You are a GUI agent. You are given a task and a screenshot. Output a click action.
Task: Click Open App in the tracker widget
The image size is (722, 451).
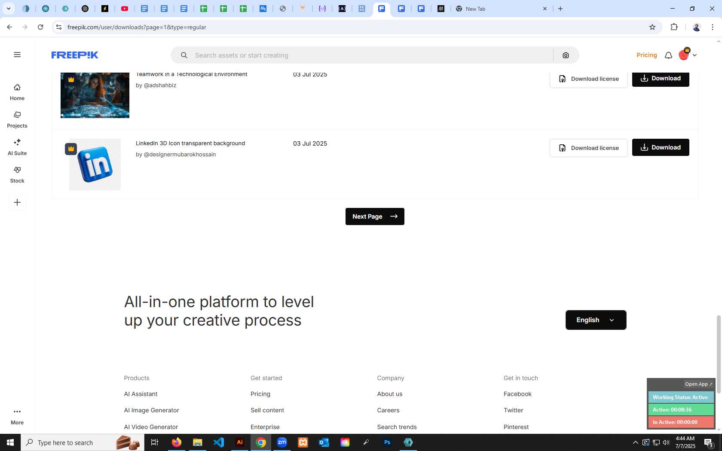pyautogui.click(x=698, y=384)
